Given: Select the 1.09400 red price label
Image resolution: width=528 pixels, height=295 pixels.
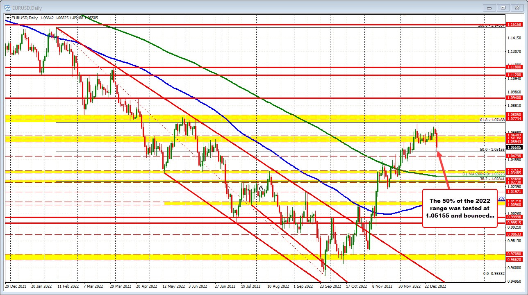Looking at the screenshot, I should pos(514,98).
